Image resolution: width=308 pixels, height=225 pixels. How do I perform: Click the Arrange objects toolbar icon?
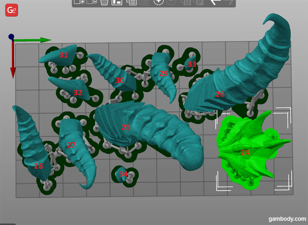pos(117,2)
